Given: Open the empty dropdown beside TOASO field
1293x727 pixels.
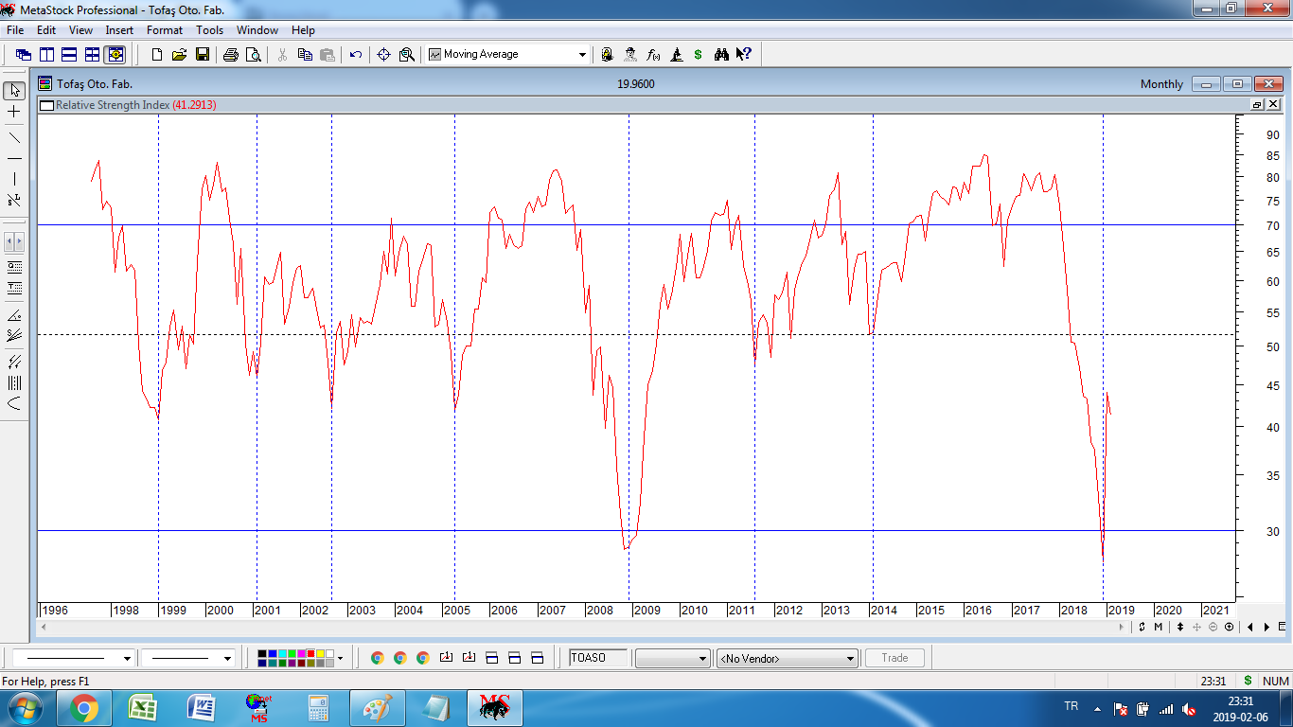Looking at the screenshot, I should click(x=673, y=658).
